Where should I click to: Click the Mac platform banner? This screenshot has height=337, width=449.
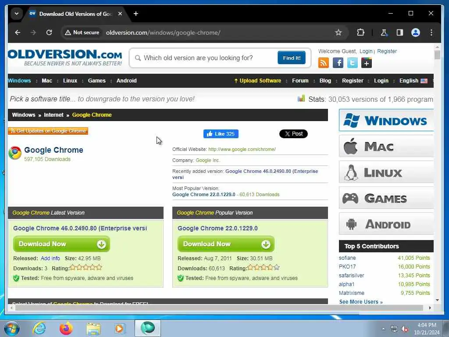click(386, 146)
